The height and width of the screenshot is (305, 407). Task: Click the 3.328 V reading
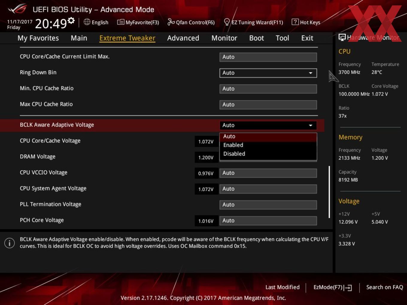347,244
